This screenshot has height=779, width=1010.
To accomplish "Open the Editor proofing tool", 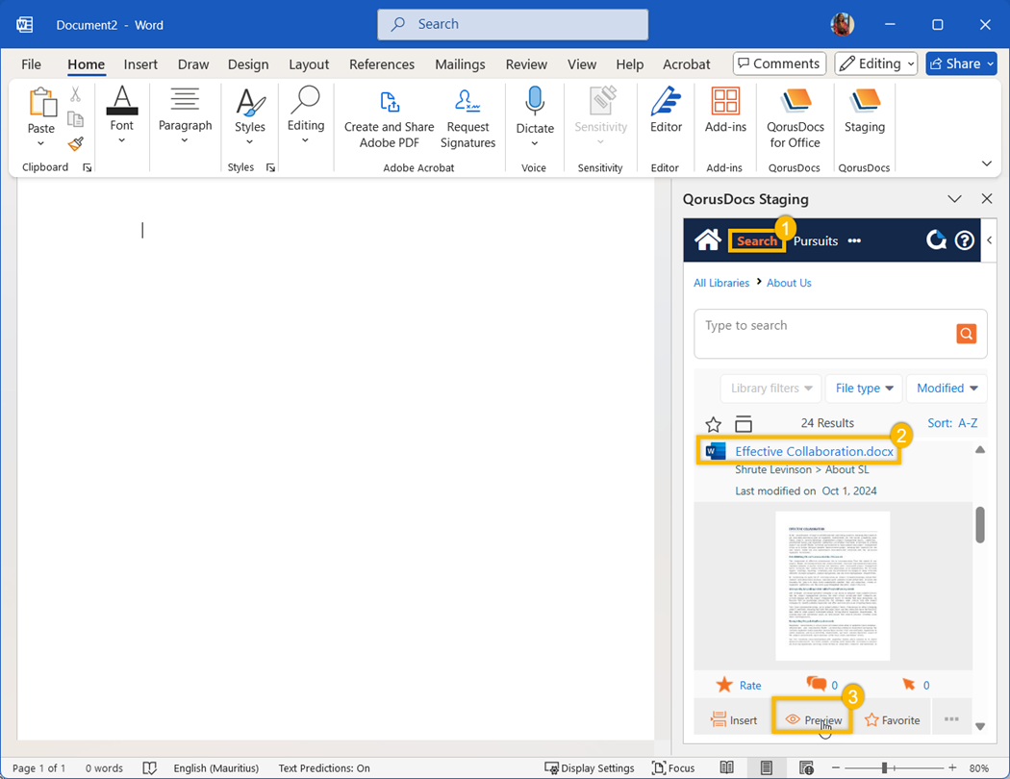I will click(666, 110).
